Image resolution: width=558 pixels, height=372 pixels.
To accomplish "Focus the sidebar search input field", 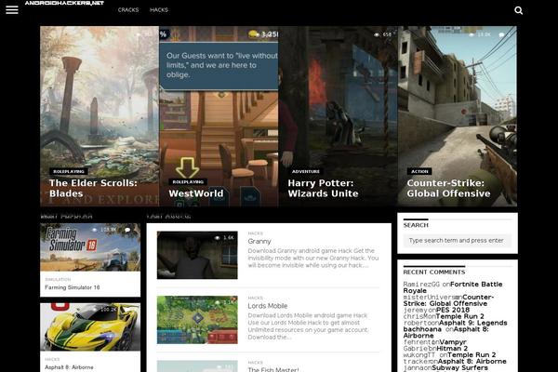I will [x=458, y=241].
